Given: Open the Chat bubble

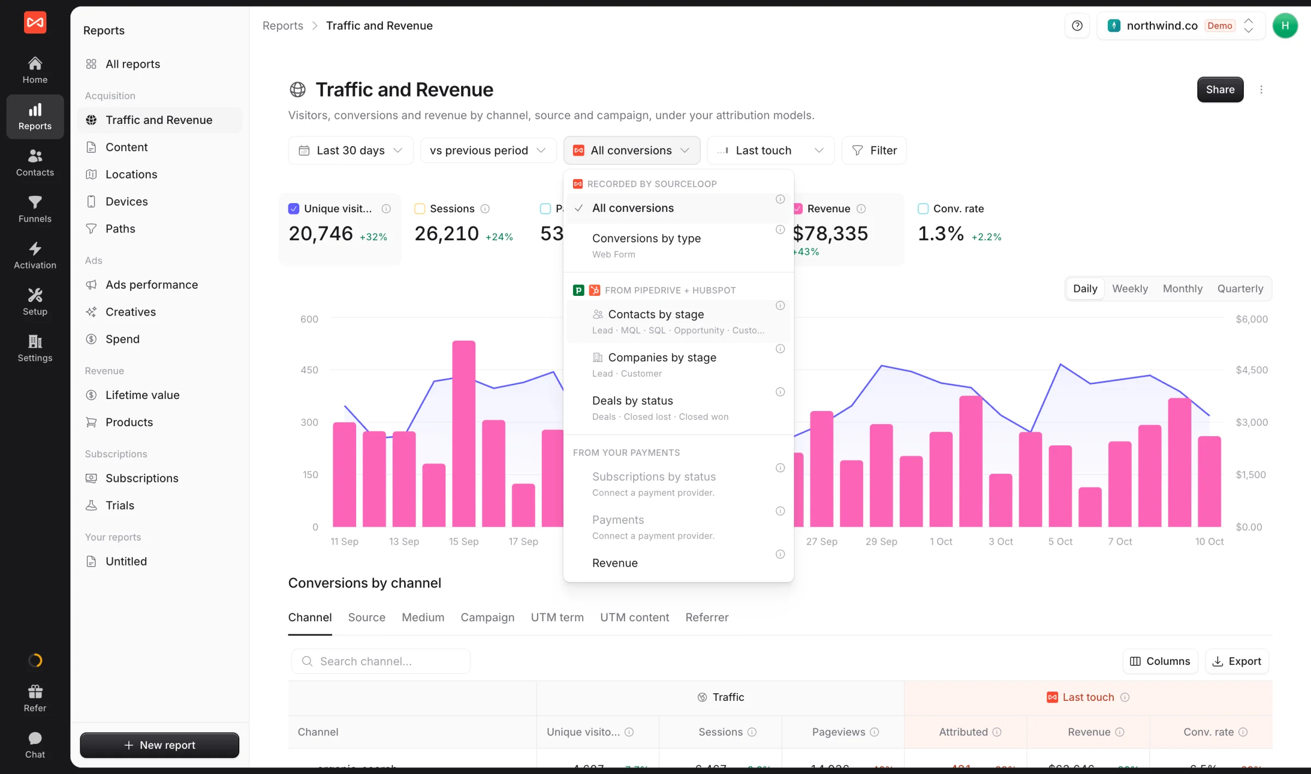Looking at the screenshot, I should (x=35, y=745).
